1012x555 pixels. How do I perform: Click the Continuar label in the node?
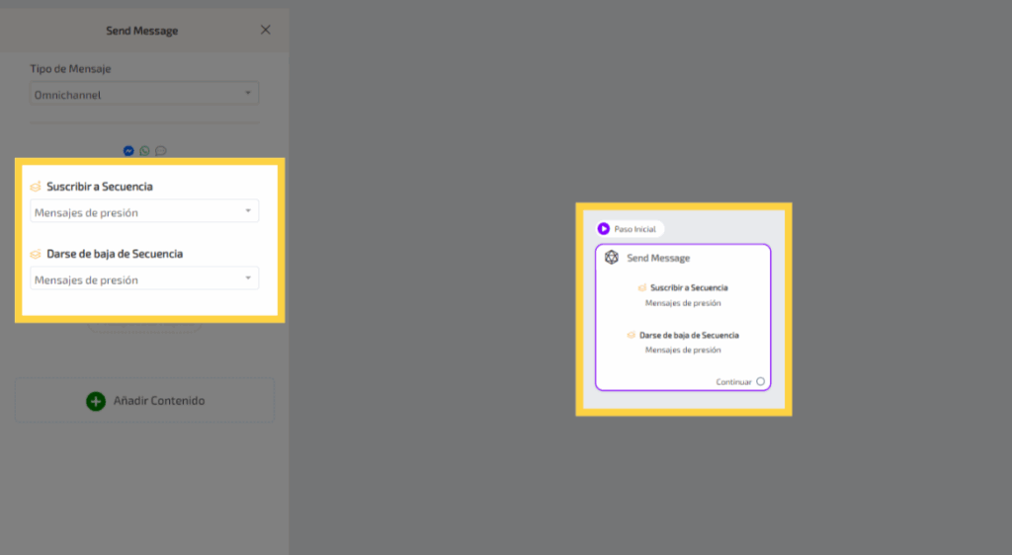(x=734, y=381)
